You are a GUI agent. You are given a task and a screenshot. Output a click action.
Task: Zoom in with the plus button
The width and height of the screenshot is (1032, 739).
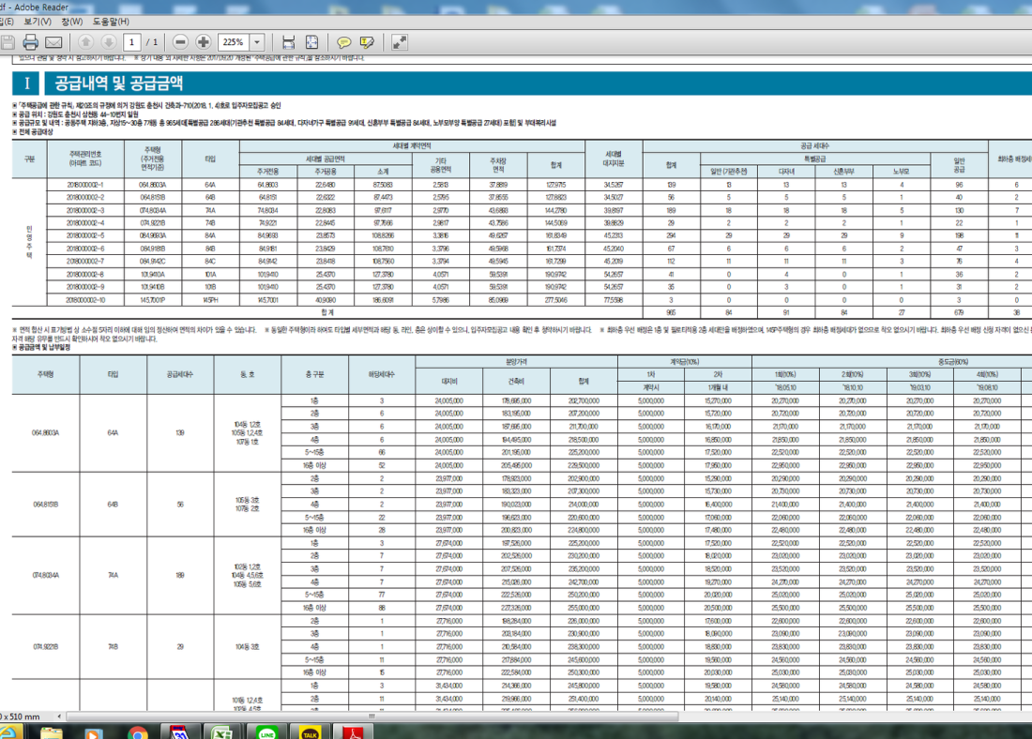[204, 42]
